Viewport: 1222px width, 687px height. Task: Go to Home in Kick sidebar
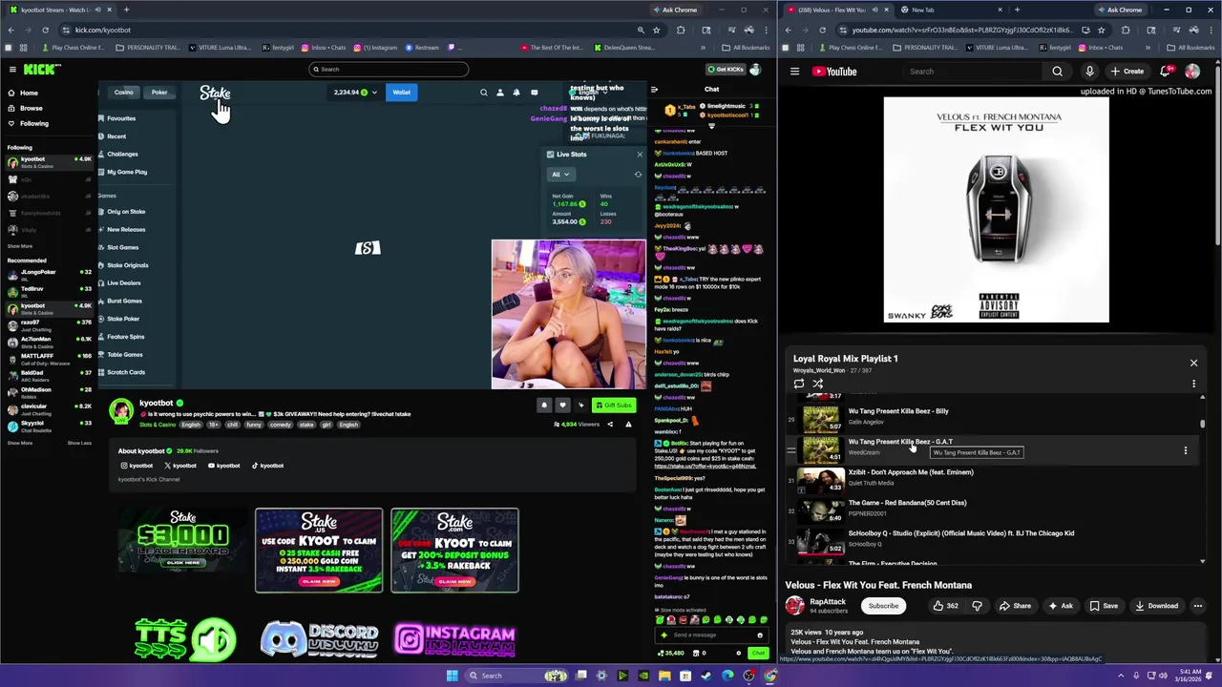point(23,93)
